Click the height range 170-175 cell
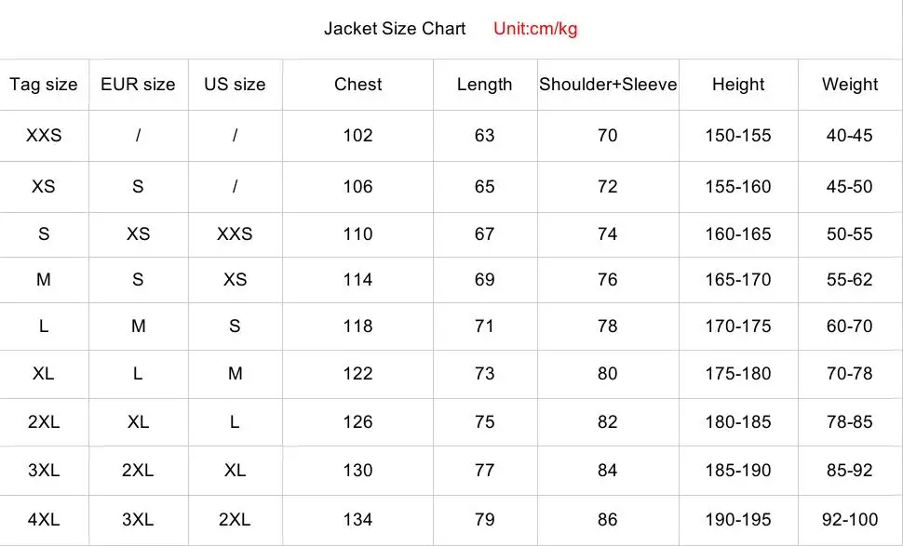The width and height of the screenshot is (903, 546). 738,326
